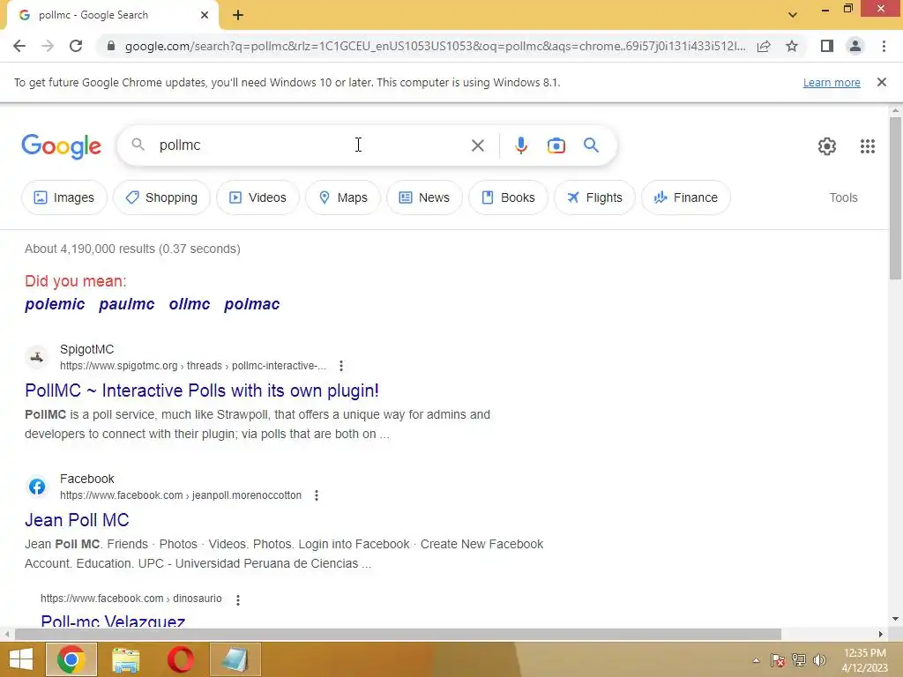
Task: Select the 'polmac' suggestion
Action: point(251,304)
